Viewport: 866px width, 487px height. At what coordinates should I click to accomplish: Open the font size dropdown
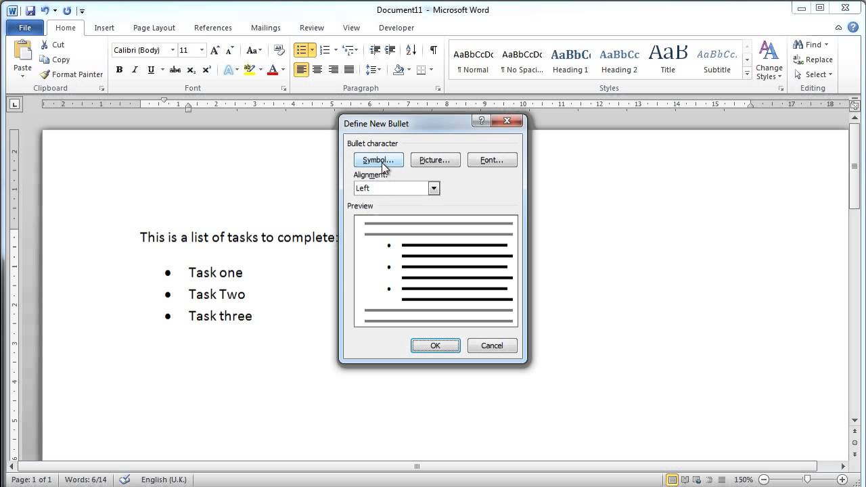pyautogui.click(x=202, y=50)
